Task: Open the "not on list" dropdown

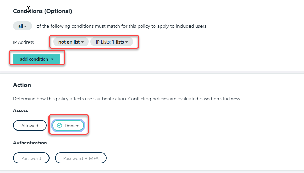Action: pyautogui.click(x=71, y=42)
